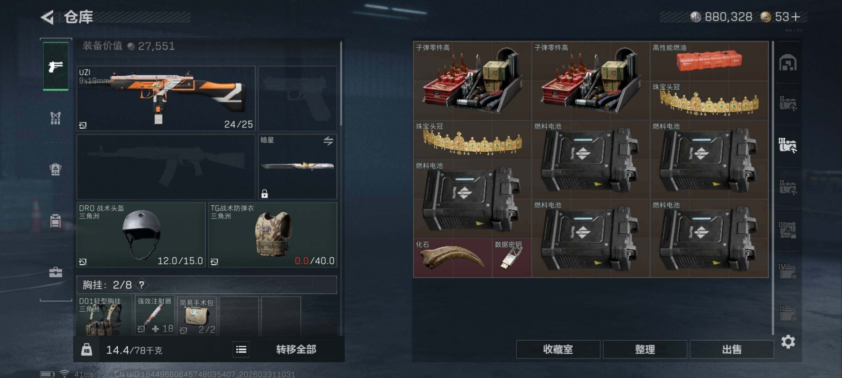
Task: Open the stash home icon on right
Action: pyautogui.click(x=788, y=63)
